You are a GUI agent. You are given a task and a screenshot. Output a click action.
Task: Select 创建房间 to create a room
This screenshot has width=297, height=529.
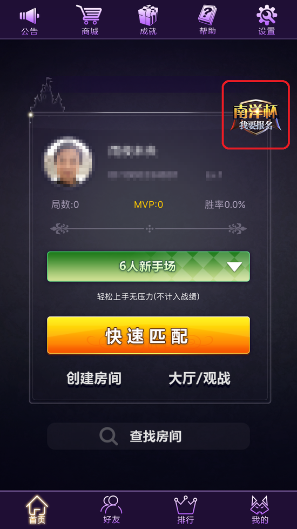pyautogui.click(x=94, y=379)
